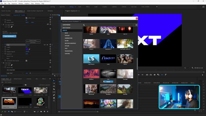
Task: Open Universe dashboard settings gear
Action: pyautogui.click(x=136, y=25)
